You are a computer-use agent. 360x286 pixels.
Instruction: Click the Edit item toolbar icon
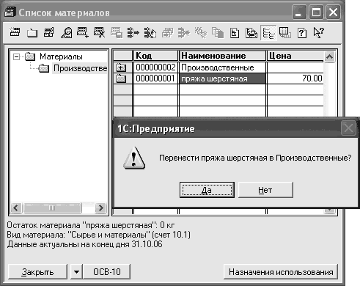tap(48, 32)
